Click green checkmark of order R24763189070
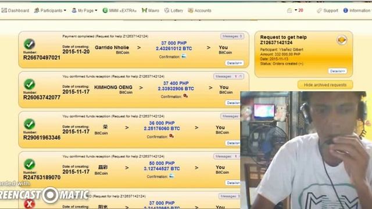This screenshot has height=209, width=372. pyautogui.click(x=30, y=164)
